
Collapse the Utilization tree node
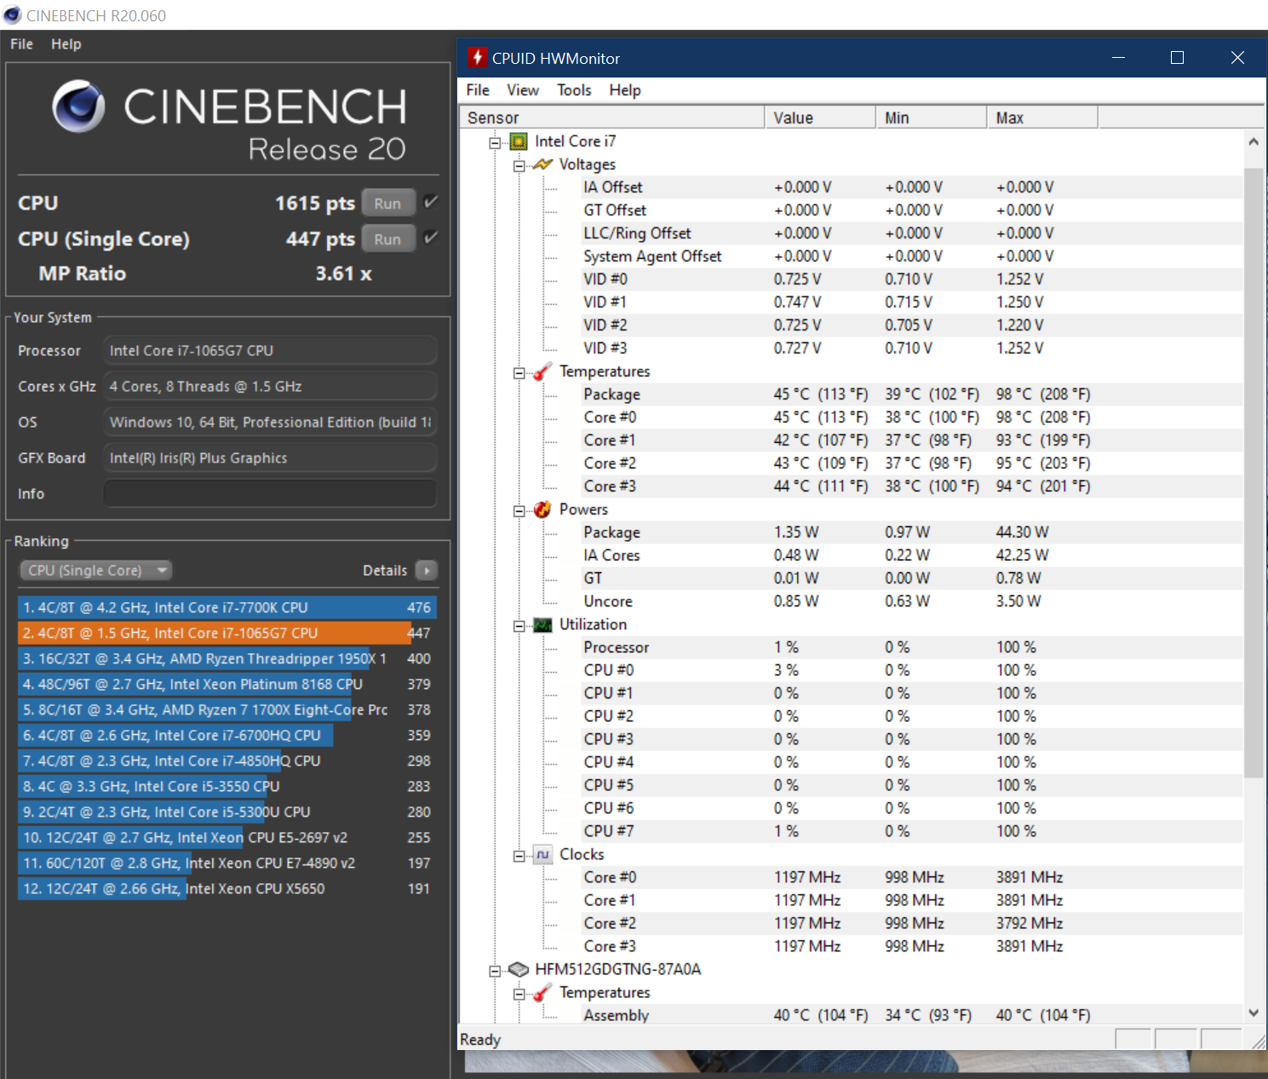point(519,625)
